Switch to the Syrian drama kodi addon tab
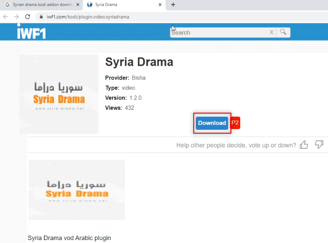This screenshot has width=328, height=243. [41, 5]
